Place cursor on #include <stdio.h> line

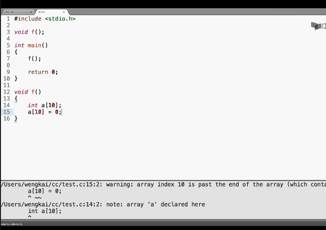[x=45, y=19]
